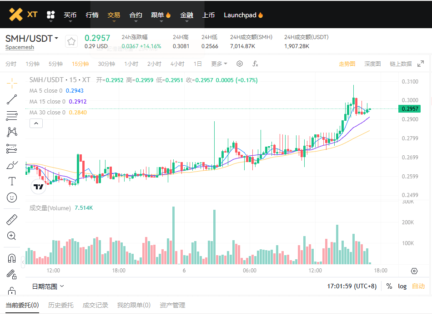Activate the zoom-in magnifier tool

[x=12, y=236]
